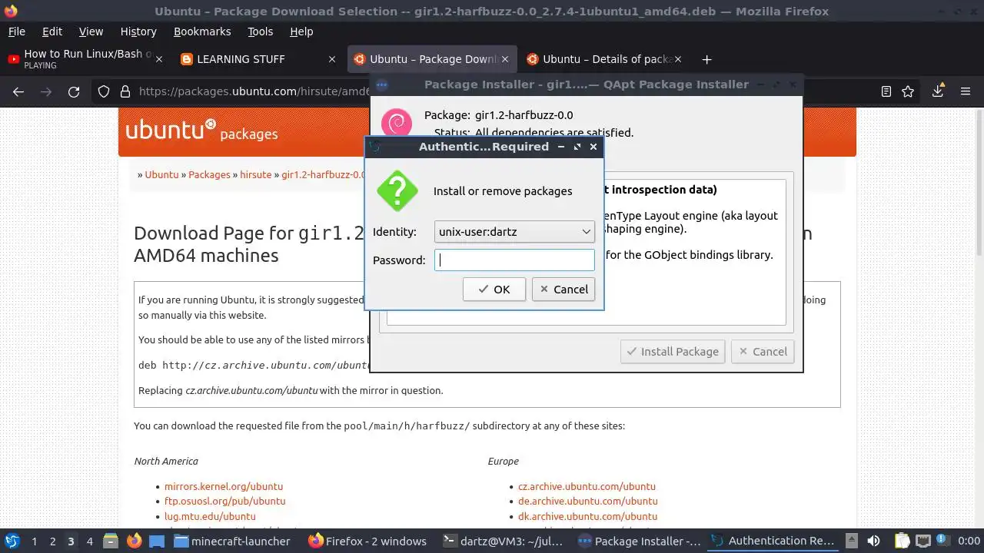
Task: Click the update notifier tray icon
Action: (942, 541)
